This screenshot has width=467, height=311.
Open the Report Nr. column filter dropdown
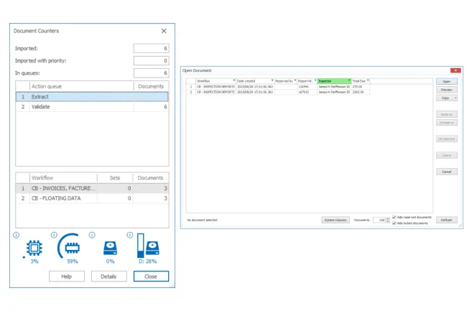[315, 80]
